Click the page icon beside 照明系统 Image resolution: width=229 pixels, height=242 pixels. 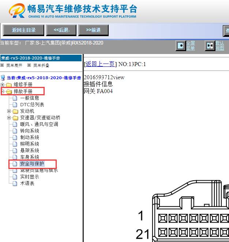[x=15, y=144]
